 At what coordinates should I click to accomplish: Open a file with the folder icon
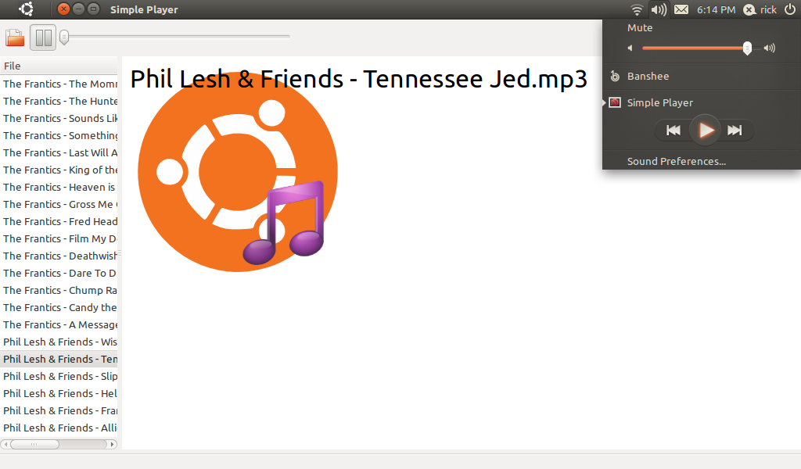(15, 38)
